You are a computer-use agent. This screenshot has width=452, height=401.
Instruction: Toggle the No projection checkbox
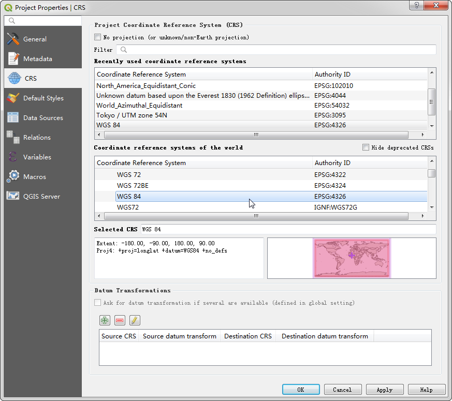coord(98,37)
